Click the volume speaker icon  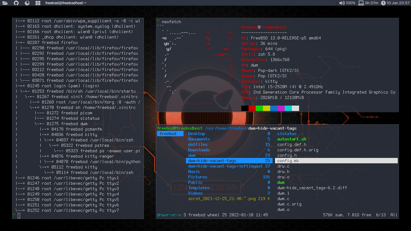(x=342, y=3)
